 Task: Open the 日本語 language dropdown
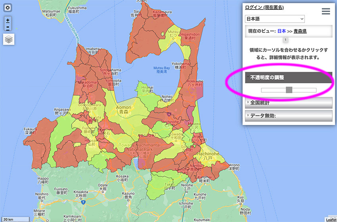tap(275, 19)
